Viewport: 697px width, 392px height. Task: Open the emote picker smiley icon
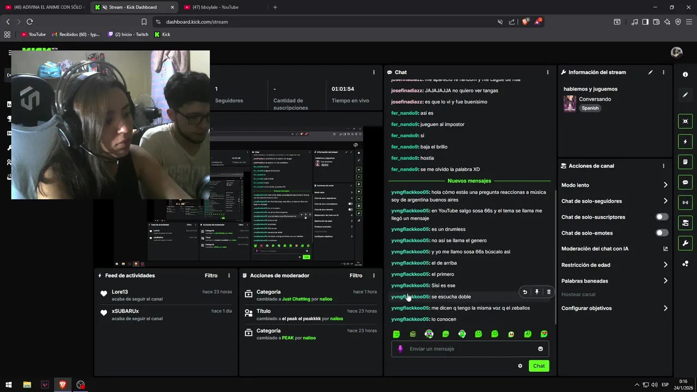pos(541,349)
